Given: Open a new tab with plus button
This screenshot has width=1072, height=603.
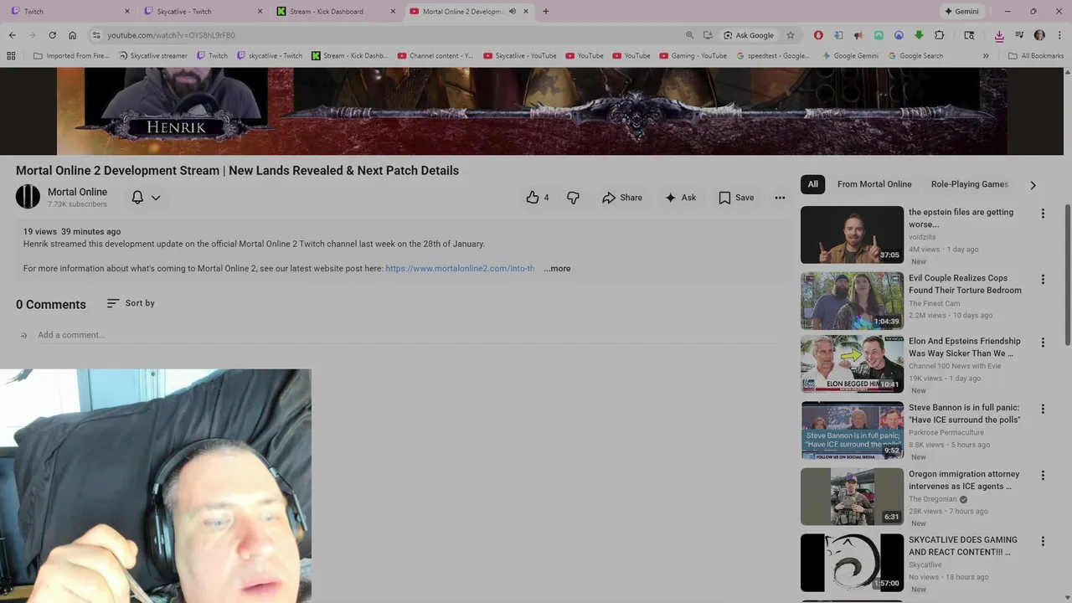Looking at the screenshot, I should (546, 12).
